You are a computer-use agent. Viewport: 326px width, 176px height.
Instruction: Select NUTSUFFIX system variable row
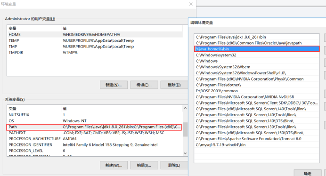(x=95, y=115)
